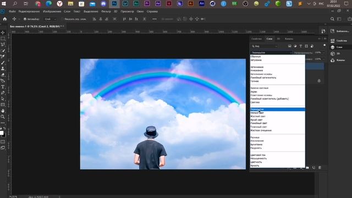Switch to the Свойства panel tab
Screen dimensions: 352x198
[256, 39]
